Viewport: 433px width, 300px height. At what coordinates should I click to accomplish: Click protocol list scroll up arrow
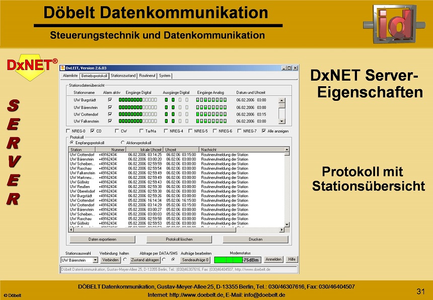click(x=287, y=150)
